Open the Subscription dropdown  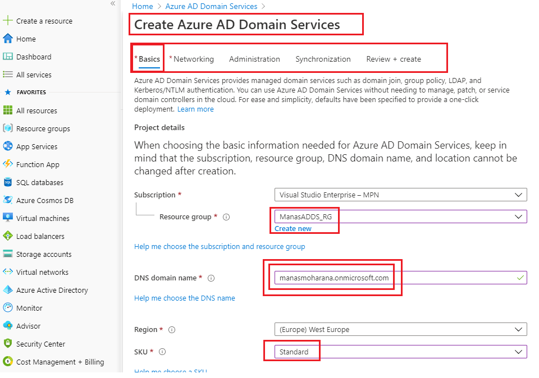400,195
